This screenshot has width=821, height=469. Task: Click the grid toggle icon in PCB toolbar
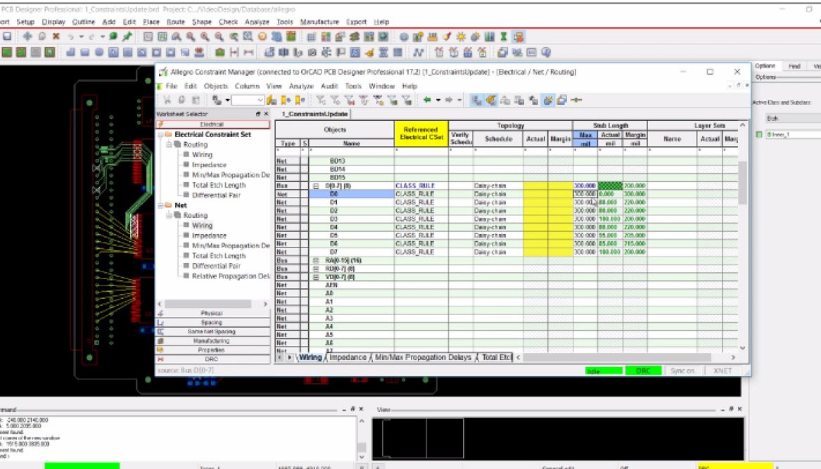click(x=311, y=37)
